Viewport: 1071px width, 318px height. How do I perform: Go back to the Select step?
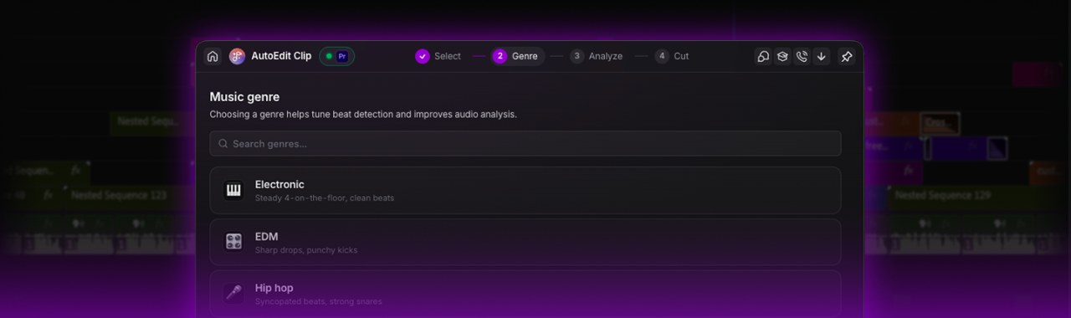(438, 56)
